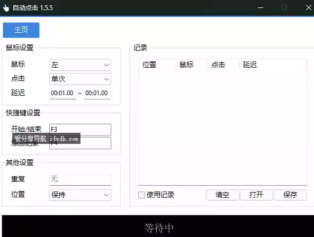Click the 点击 column header in records
Viewport: 314px width, 237px height.
[223, 65]
